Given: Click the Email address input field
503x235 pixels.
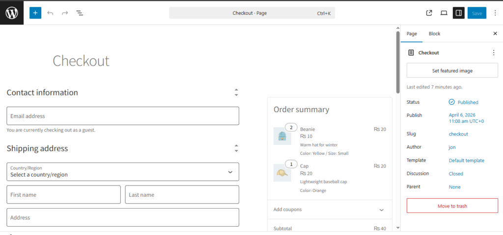Looking at the screenshot, I should (x=123, y=116).
